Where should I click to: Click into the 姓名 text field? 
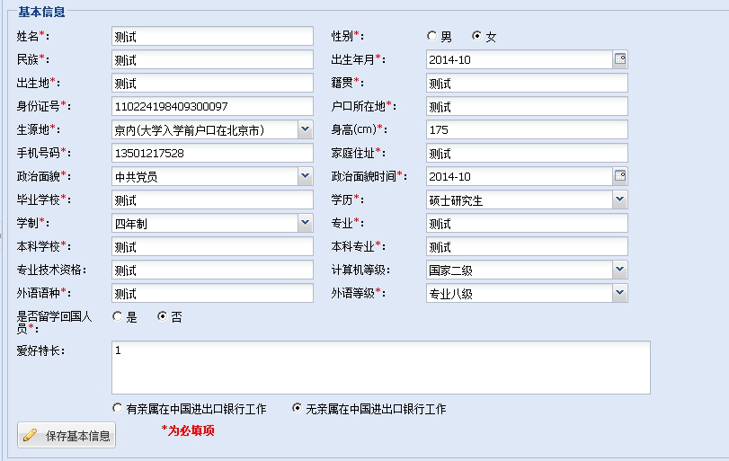[212, 37]
